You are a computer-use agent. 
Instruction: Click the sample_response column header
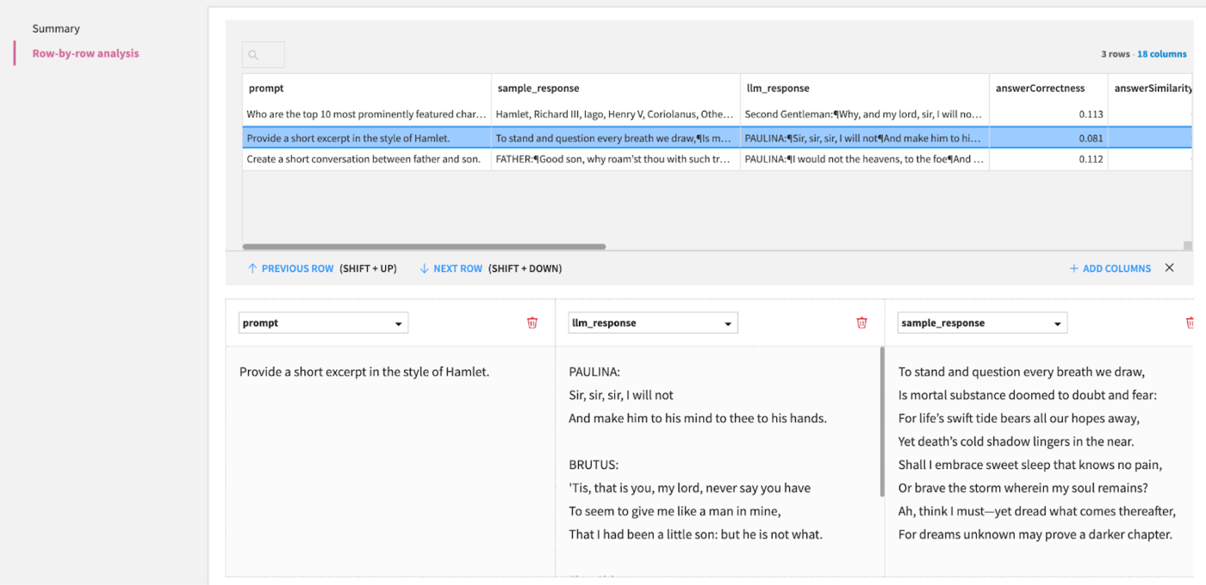tap(538, 88)
